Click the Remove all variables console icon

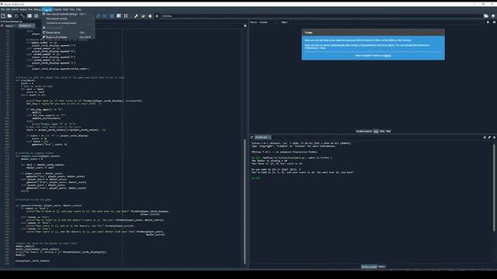pyautogui.click(x=489, y=137)
